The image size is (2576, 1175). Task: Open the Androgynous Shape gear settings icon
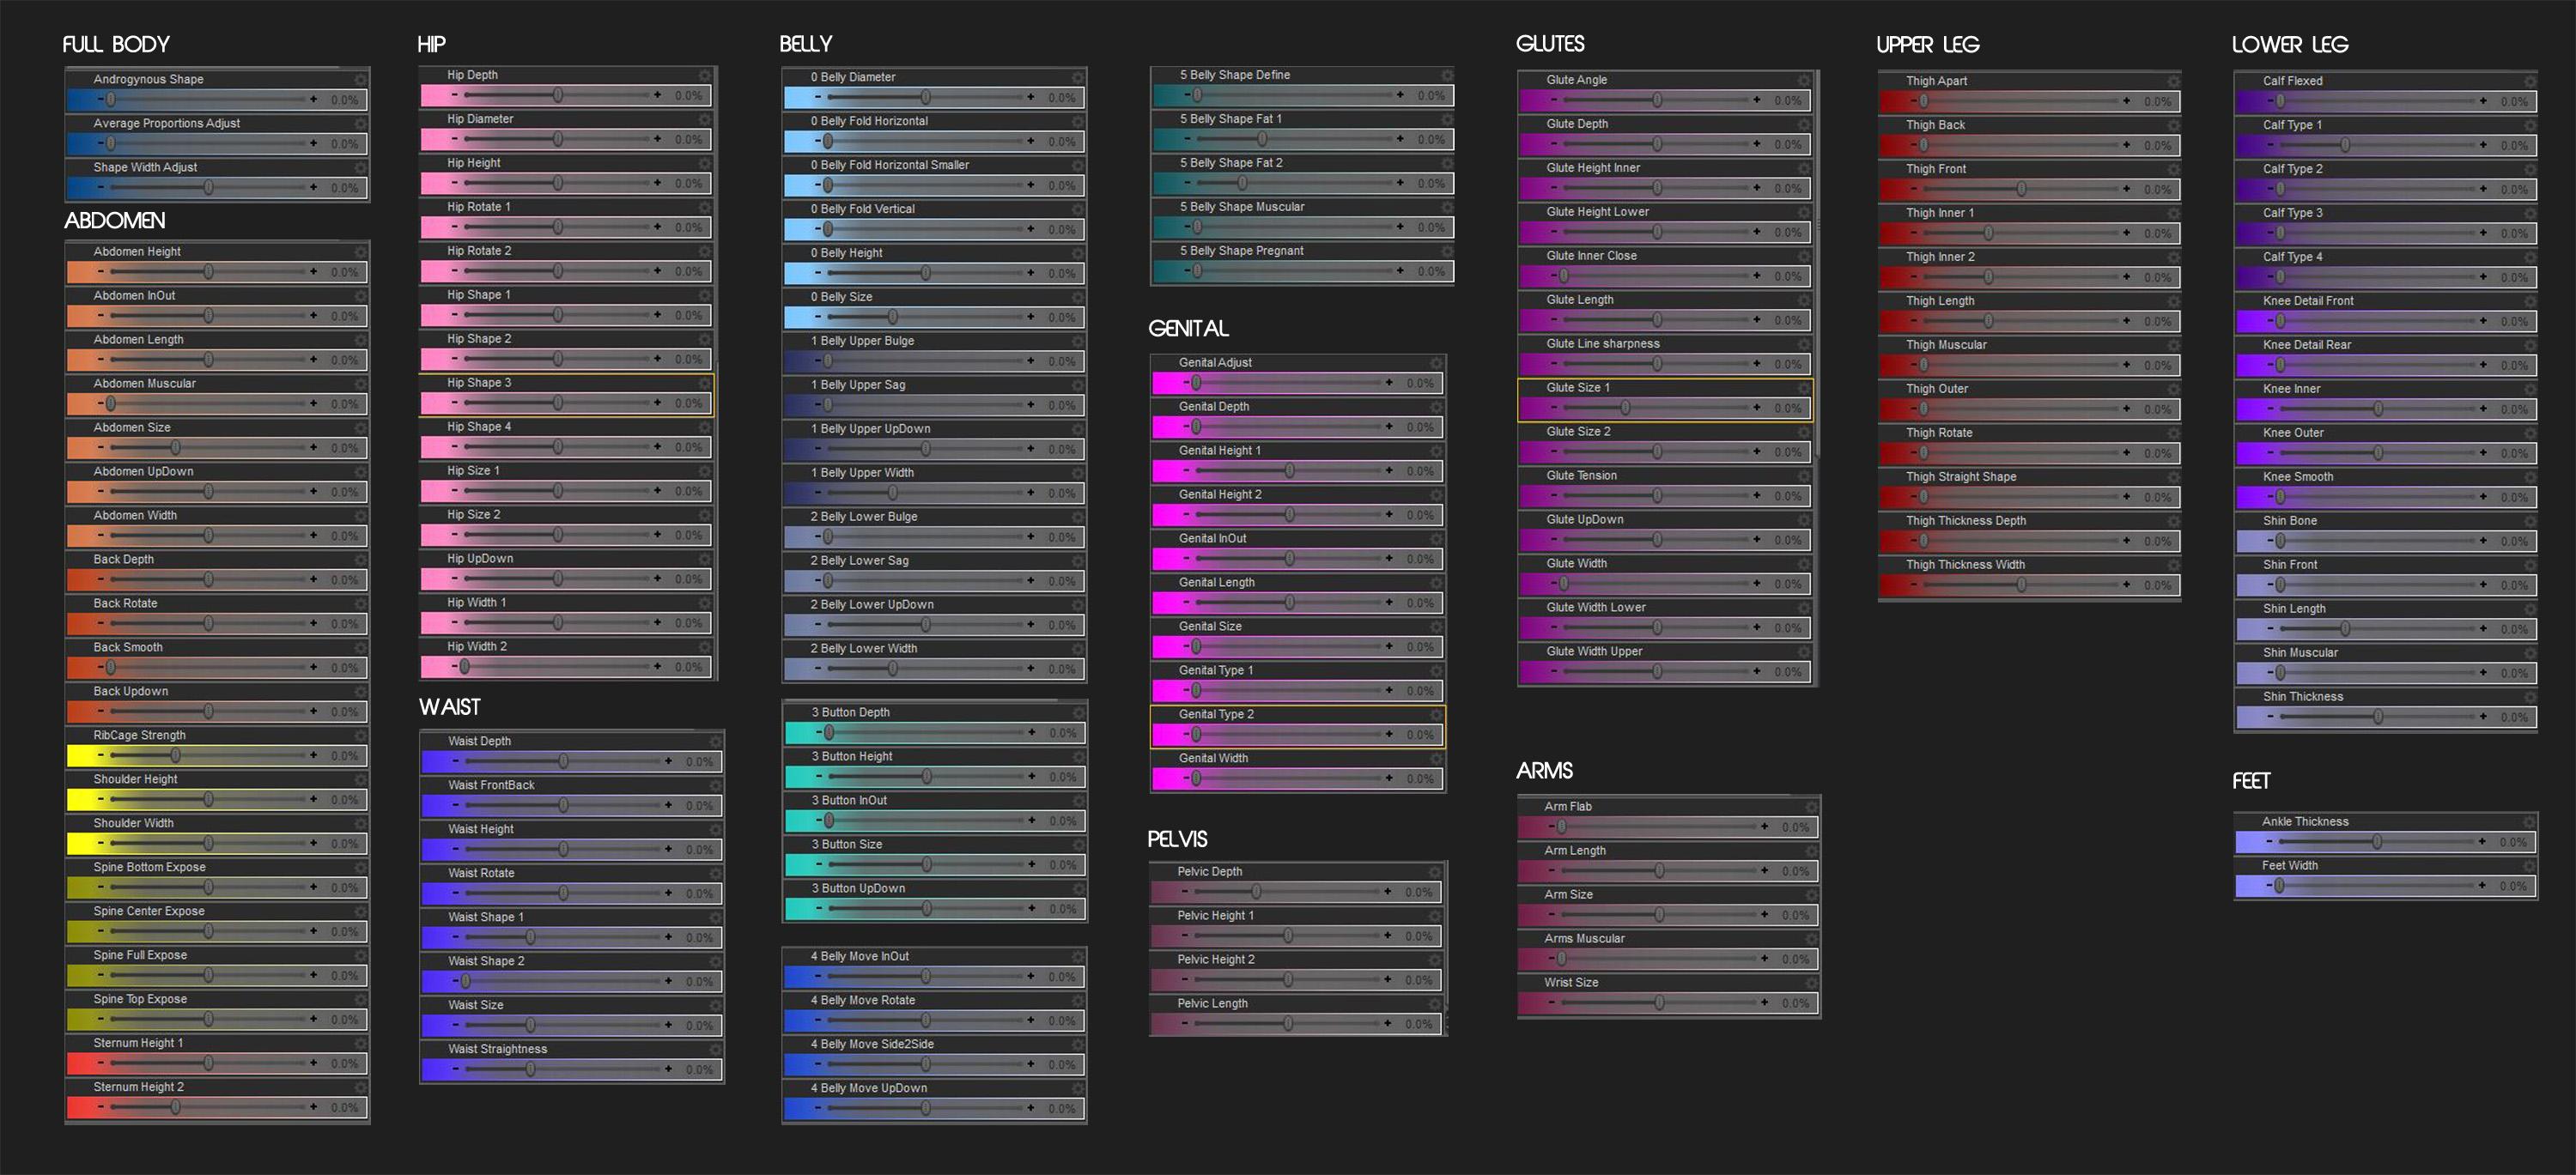click(361, 80)
